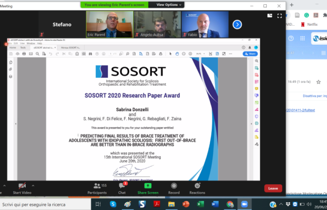Open the fulltext link in browser email

click(x=301, y=110)
